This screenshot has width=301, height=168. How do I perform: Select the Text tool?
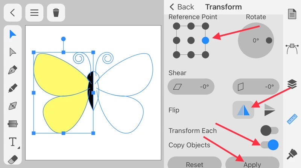pos(13,142)
